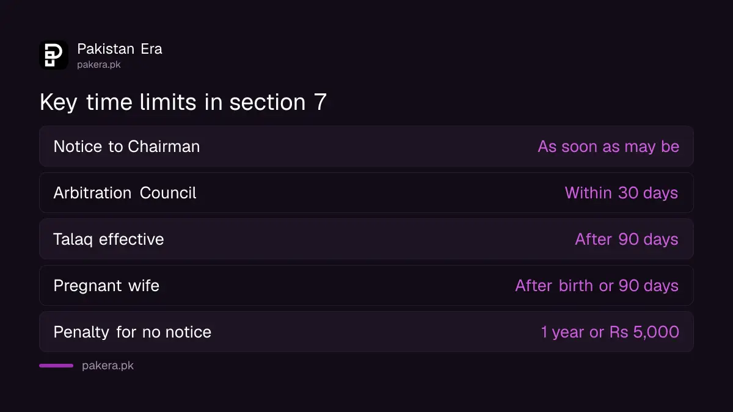Select the Arbitration Council row label
This screenshot has width=733, height=412.
[x=125, y=193]
